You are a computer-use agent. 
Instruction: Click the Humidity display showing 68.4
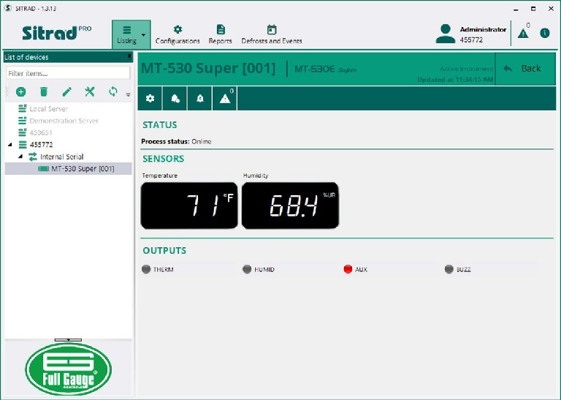point(290,205)
